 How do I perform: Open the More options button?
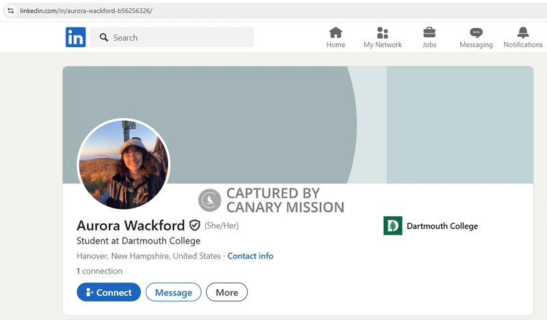click(227, 292)
